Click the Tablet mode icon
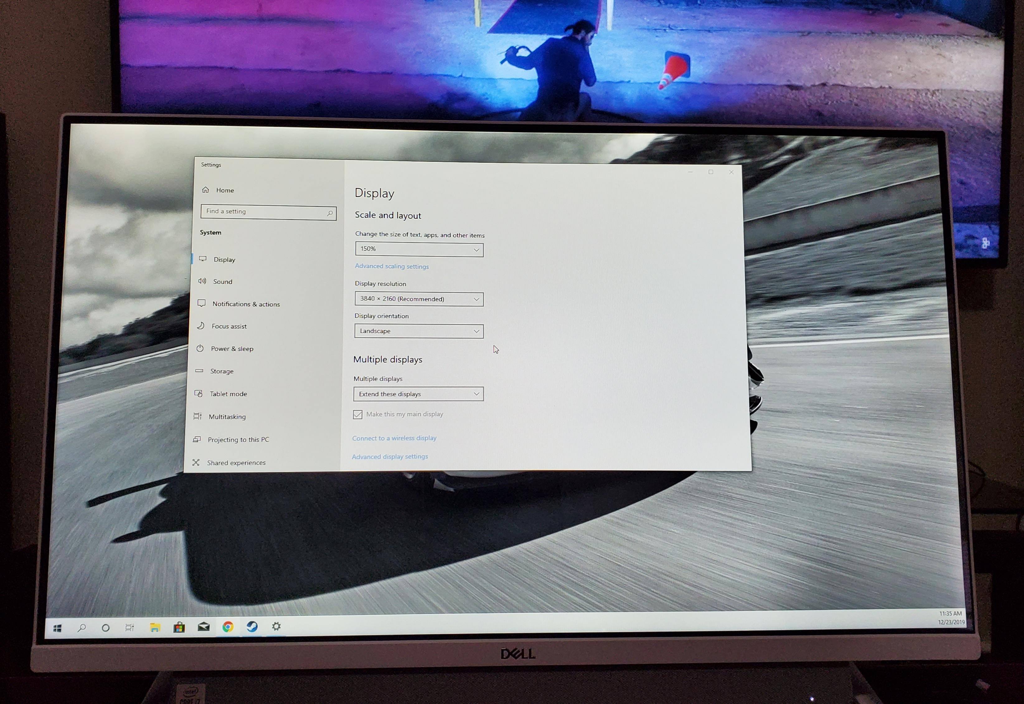The height and width of the screenshot is (704, 1024). pyautogui.click(x=199, y=393)
